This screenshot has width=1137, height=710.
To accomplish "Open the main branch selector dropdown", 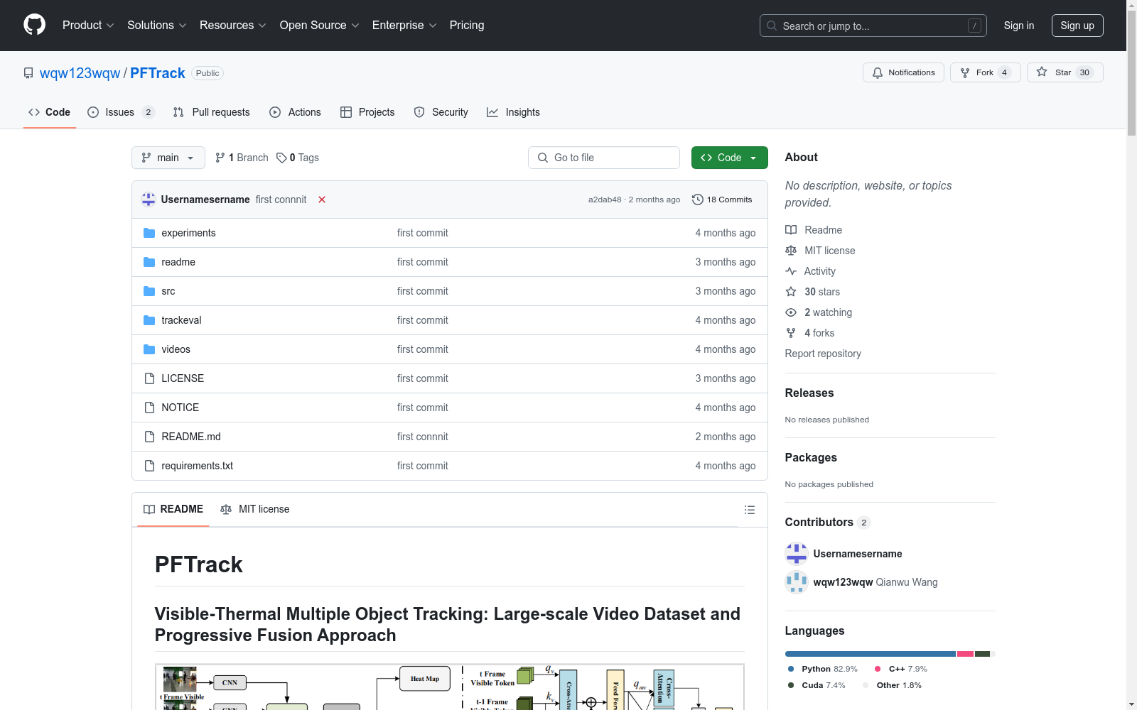I will pos(168,158).
